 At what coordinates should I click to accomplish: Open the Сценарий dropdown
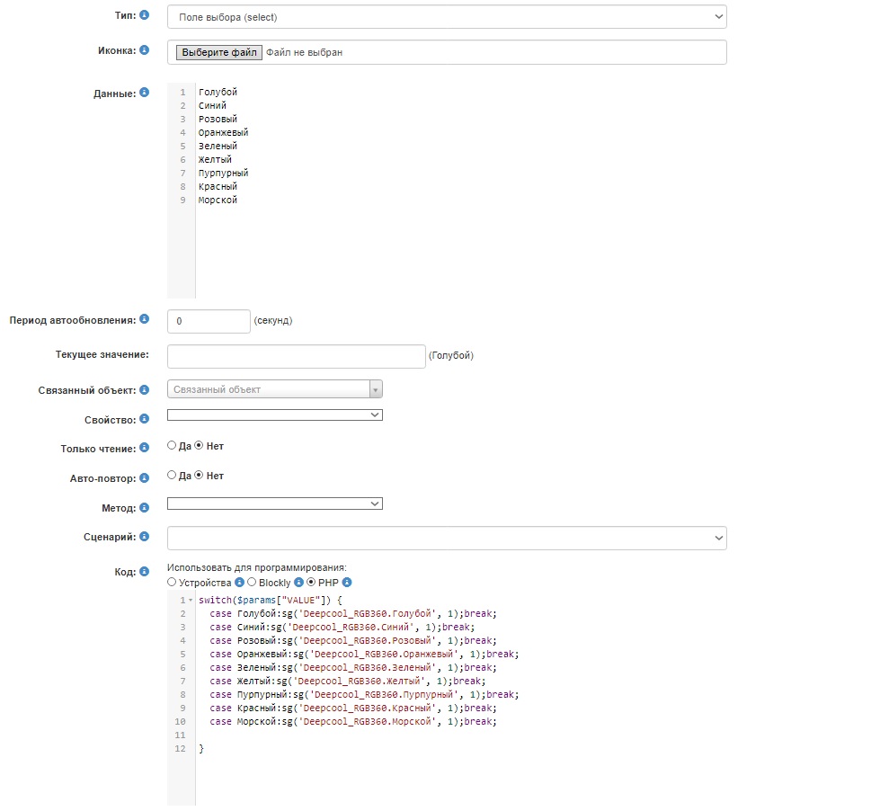(447, 538)
